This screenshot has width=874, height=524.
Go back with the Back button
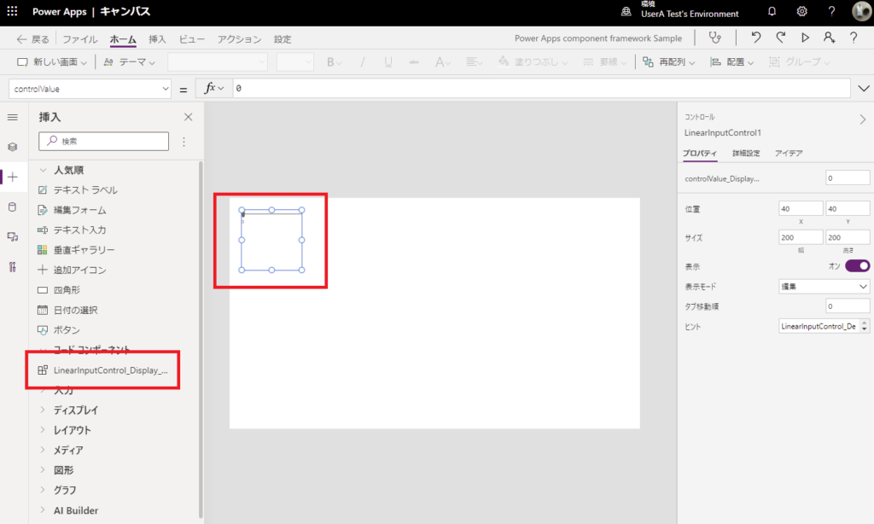coord(33,39)
